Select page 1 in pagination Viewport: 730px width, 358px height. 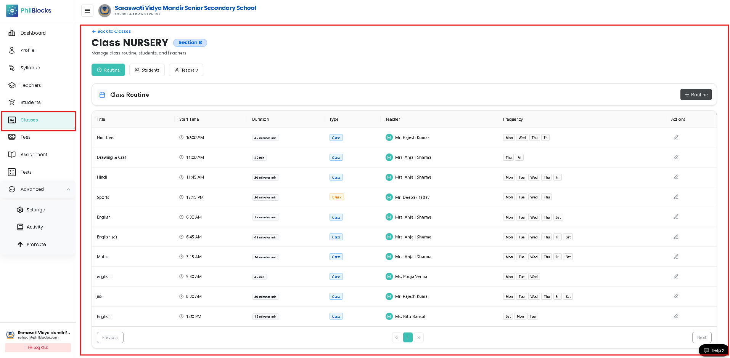pyautogui.click(x=408, y=337)
